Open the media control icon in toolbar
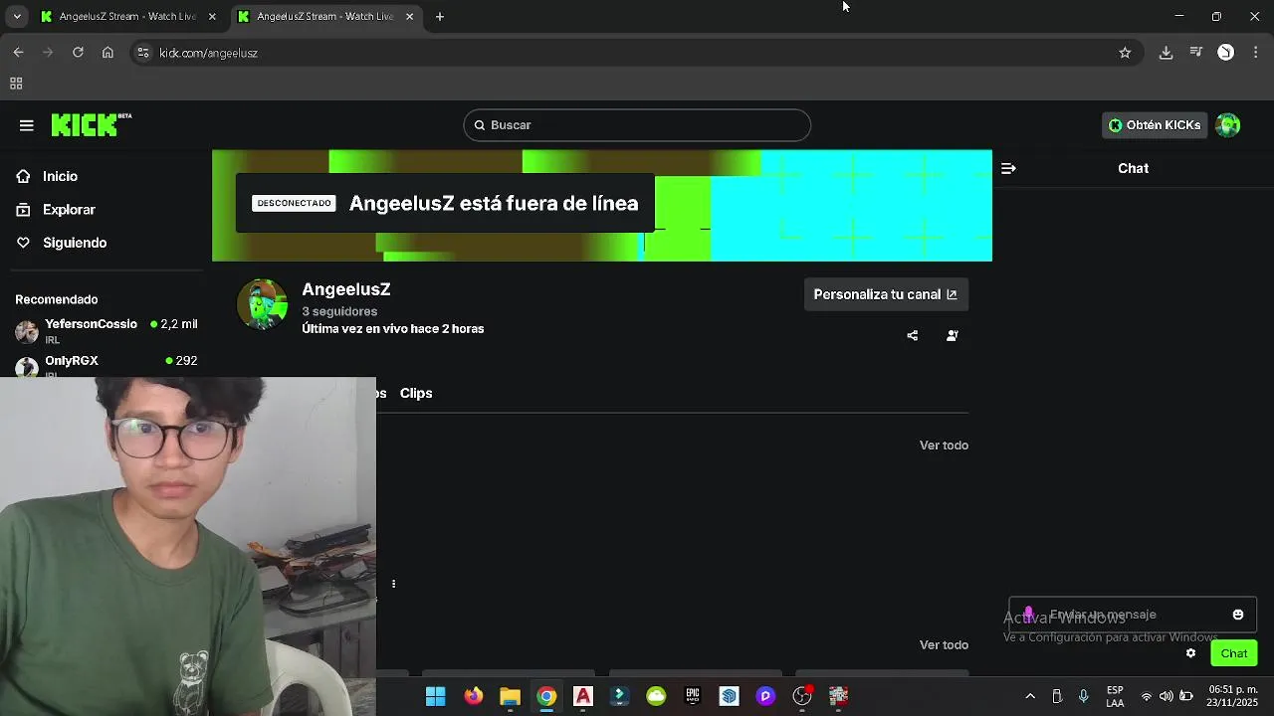1274x716 pixels. pos(1196,53)
